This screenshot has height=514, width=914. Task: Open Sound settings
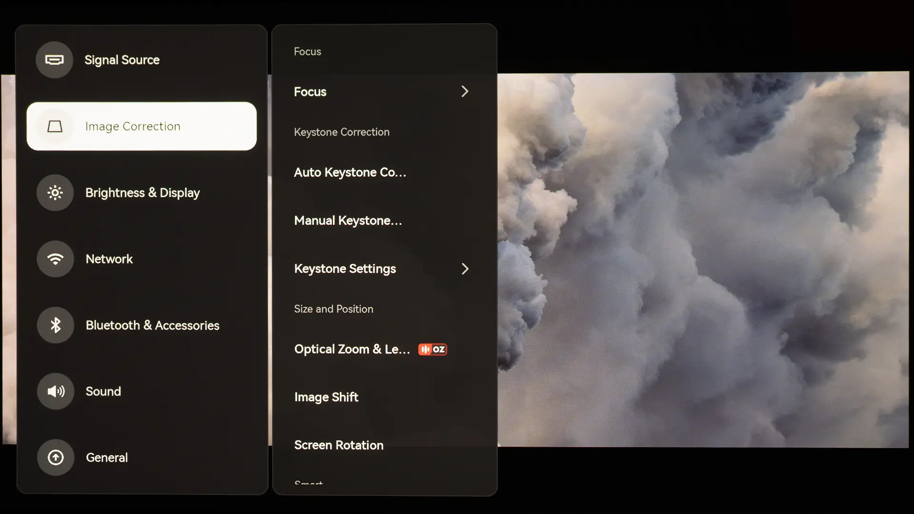click(141, 391)
